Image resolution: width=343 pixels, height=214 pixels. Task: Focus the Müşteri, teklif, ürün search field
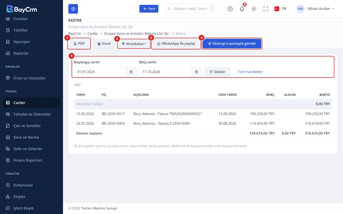tap(191, 9)
